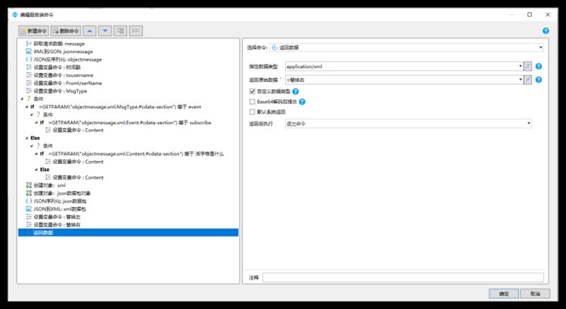Click the 注释 comment input field
This screenshot has width=566, height=309.
(403, 278)
